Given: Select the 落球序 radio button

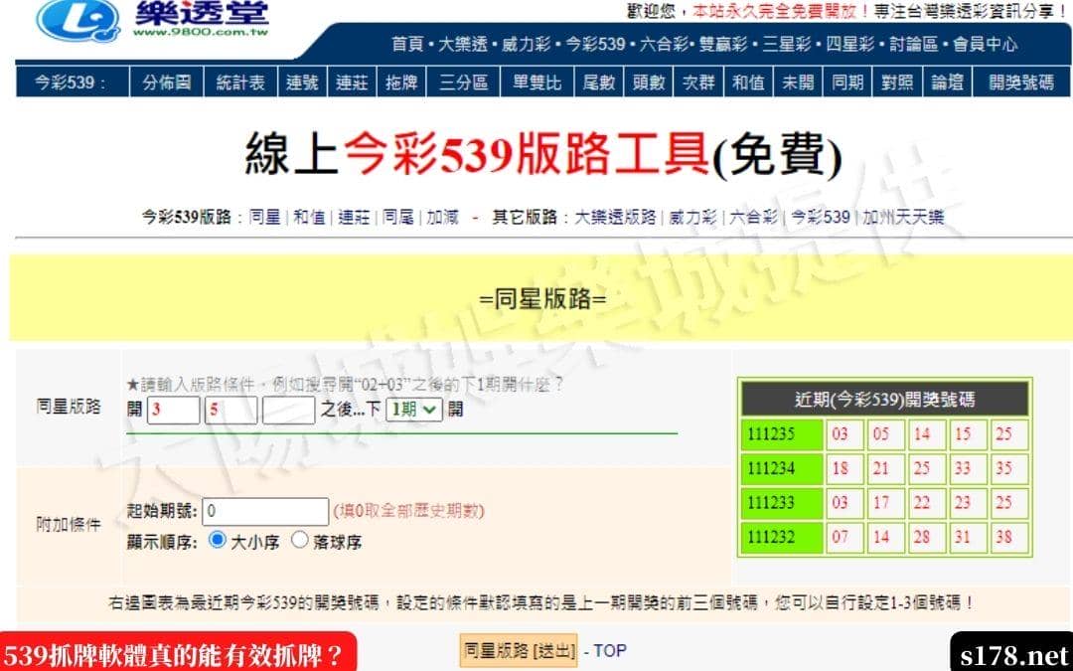Looking at the screenshot, I should click(x=300, y=540).
